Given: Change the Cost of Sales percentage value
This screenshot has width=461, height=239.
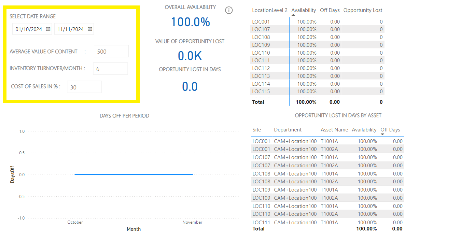Looking at the screenshot, I should tap(84, 87).
